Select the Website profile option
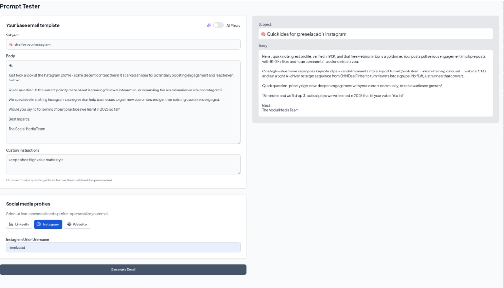504x288 pixels. [77, 225]
